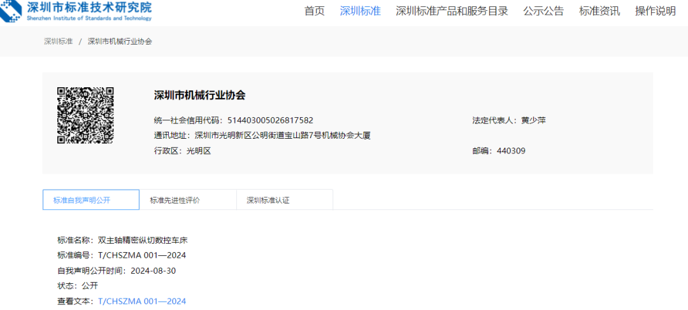Click the credit code 514403005026817582
Image resolution: width=688 pixels, height=310 pixels.
coord(270,120)
